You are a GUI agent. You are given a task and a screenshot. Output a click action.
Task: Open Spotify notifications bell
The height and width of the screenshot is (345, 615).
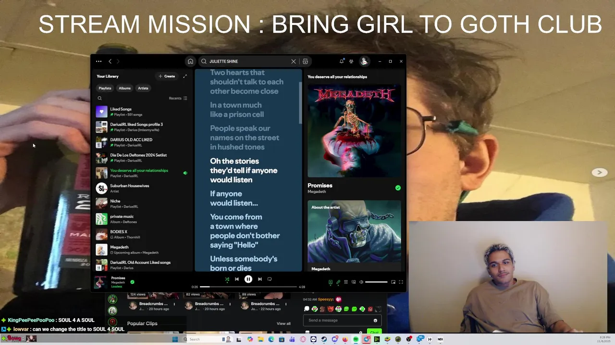click(342, 61)
